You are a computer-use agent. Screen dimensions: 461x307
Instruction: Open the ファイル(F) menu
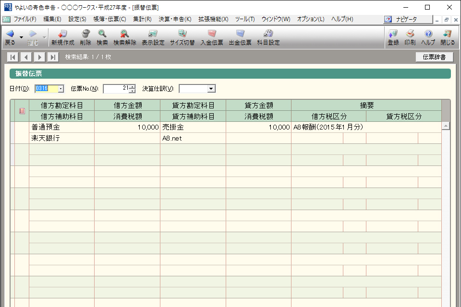[x=24, y=19]
